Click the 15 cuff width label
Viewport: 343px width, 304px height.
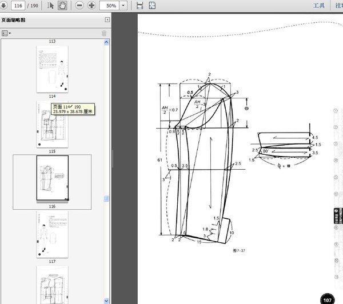[x=199, y=242]
